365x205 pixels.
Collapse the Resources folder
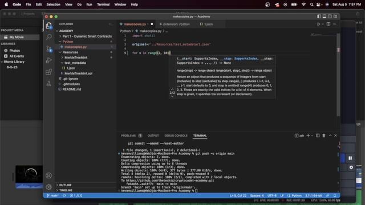click(x=70, y=52)
